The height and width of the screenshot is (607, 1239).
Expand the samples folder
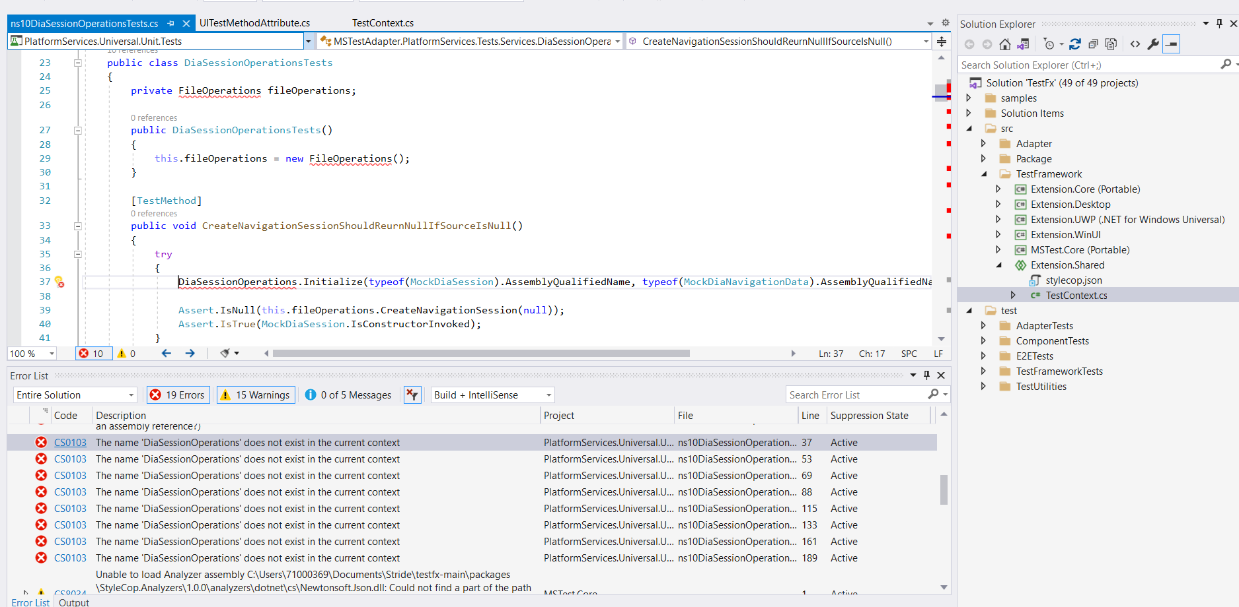click(969, 98)
